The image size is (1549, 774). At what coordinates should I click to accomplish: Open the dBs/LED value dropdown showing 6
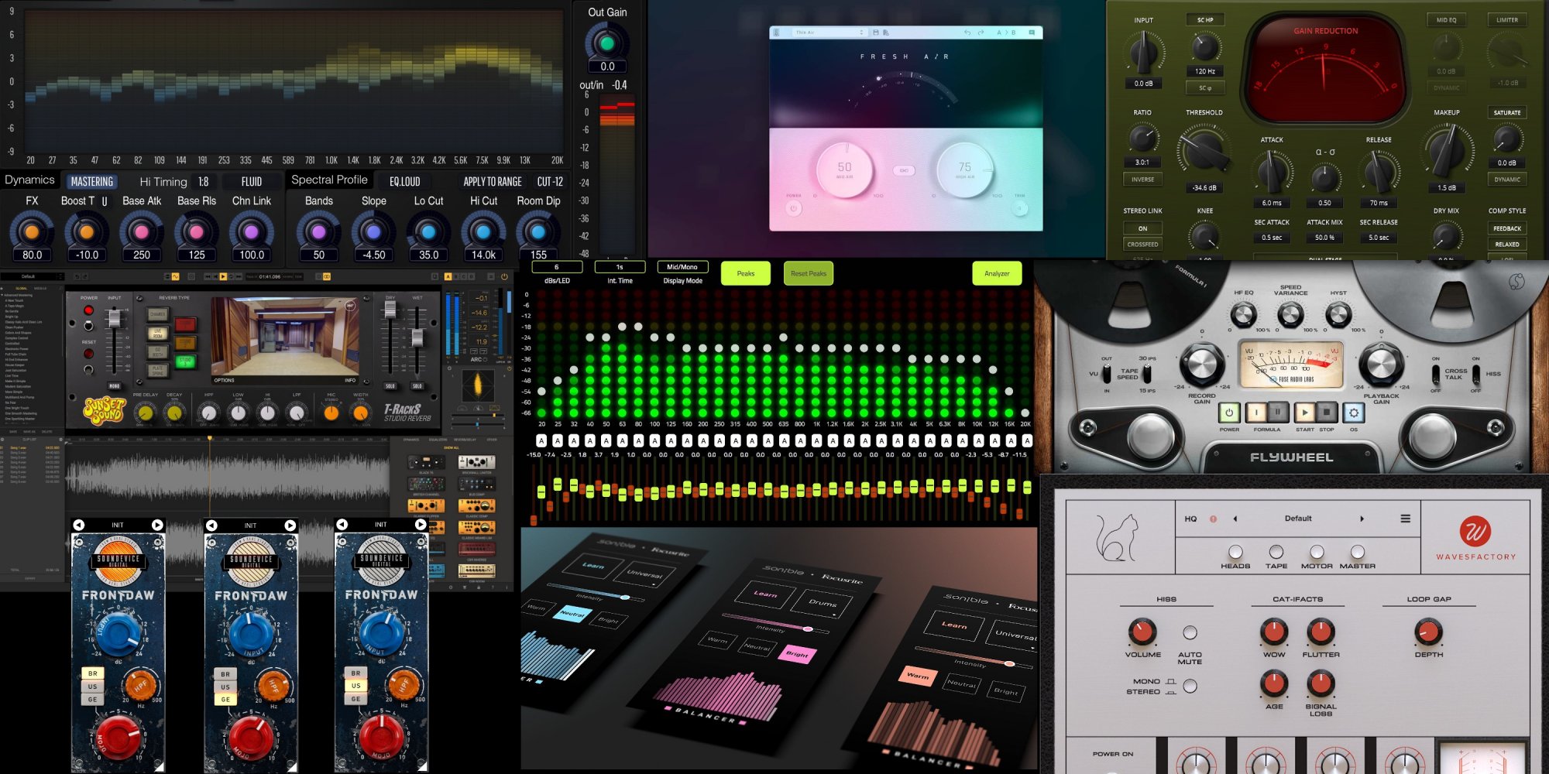coord(556,267)
